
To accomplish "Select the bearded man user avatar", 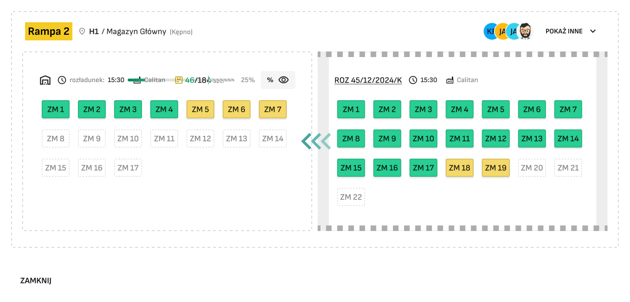I will [x=525, y=32].
